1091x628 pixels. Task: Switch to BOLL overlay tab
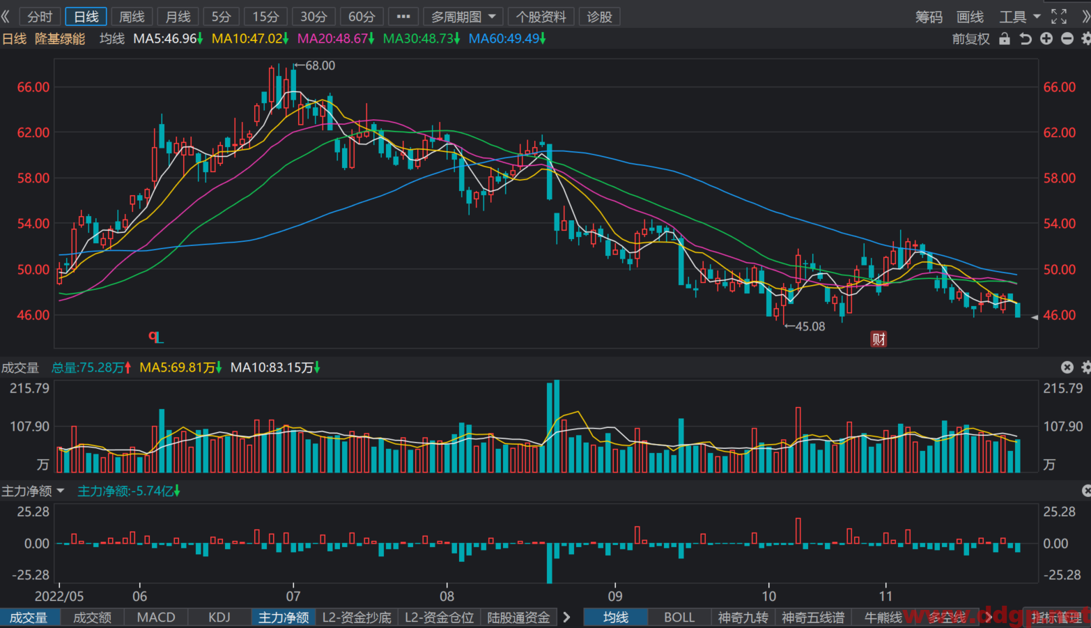[x=679, y=618]
